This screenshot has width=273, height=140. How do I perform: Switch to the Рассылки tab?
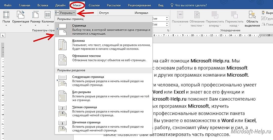point(114,5)
